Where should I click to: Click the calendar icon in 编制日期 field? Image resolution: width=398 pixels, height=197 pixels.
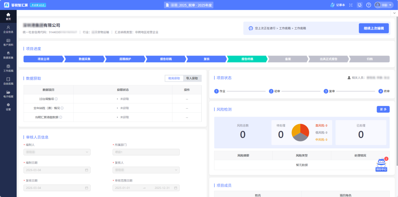(x=86, y=170)
